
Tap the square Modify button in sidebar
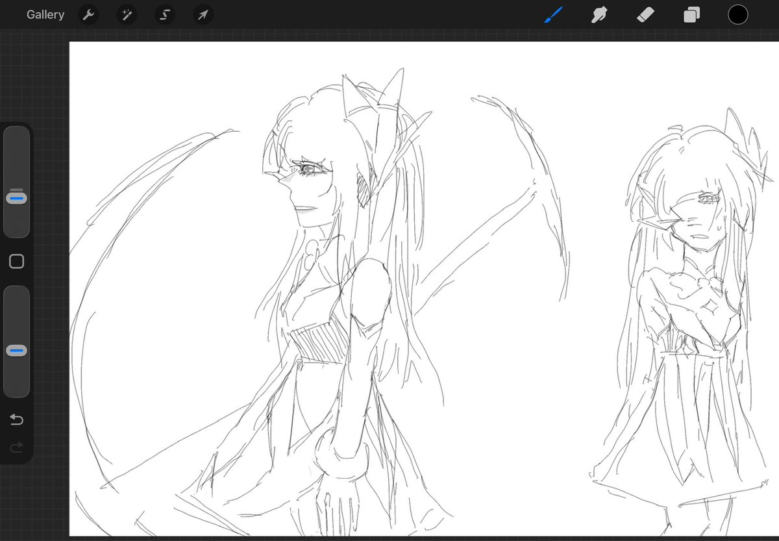click(17, 261)
